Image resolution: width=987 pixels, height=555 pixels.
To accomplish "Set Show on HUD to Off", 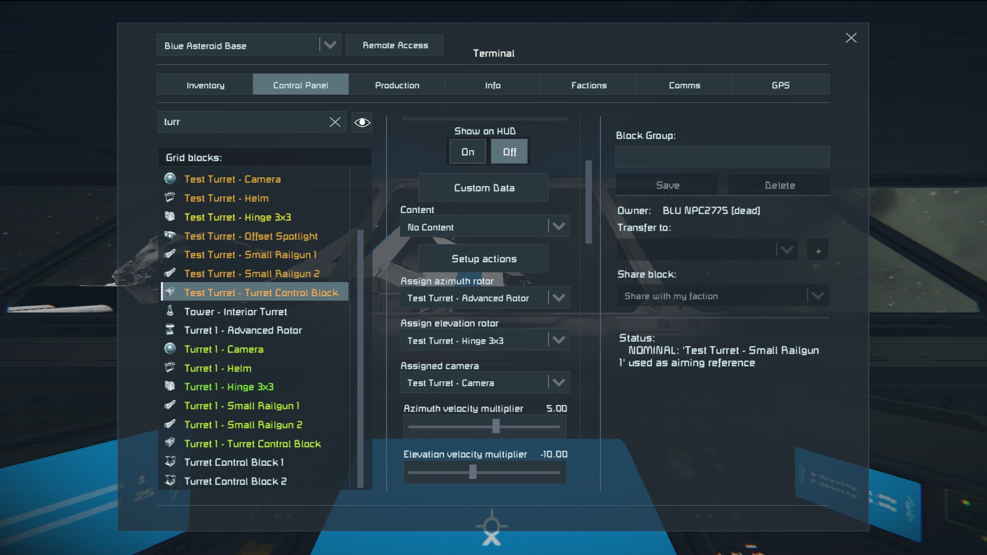I will tap(509, 152).
